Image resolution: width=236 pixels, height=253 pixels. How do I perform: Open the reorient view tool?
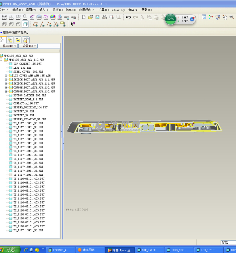[218, 17]
